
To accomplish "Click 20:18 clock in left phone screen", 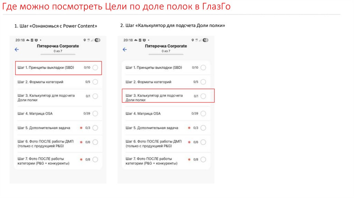I will coord(20,40).
